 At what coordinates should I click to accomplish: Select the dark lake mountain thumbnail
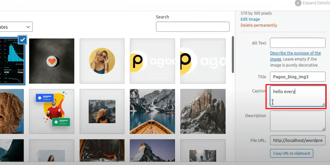coord(12,150)
